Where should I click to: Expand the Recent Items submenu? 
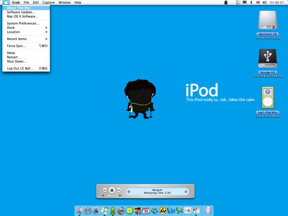pos(26,39)
